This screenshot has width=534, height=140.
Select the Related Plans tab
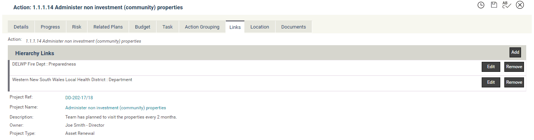tap(108, 27)
